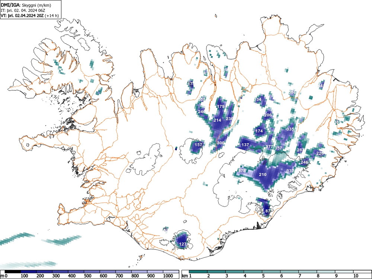Select the visibility value '300' on the map

coord(221,143)
